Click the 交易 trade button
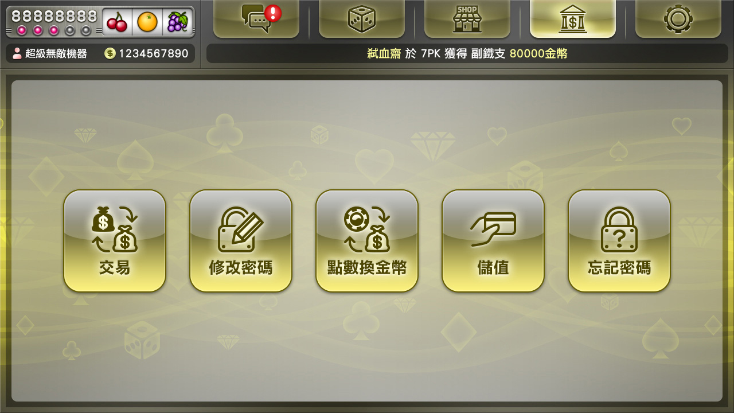This screenshot has height=413, width=734. pos(115,241)
